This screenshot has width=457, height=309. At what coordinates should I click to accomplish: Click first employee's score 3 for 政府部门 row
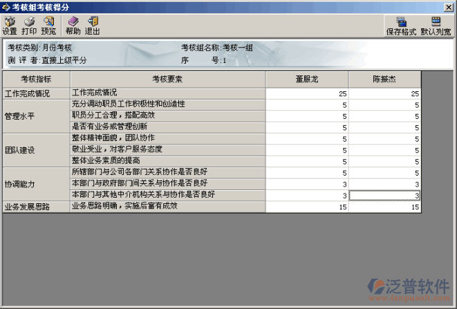point(307,185)
